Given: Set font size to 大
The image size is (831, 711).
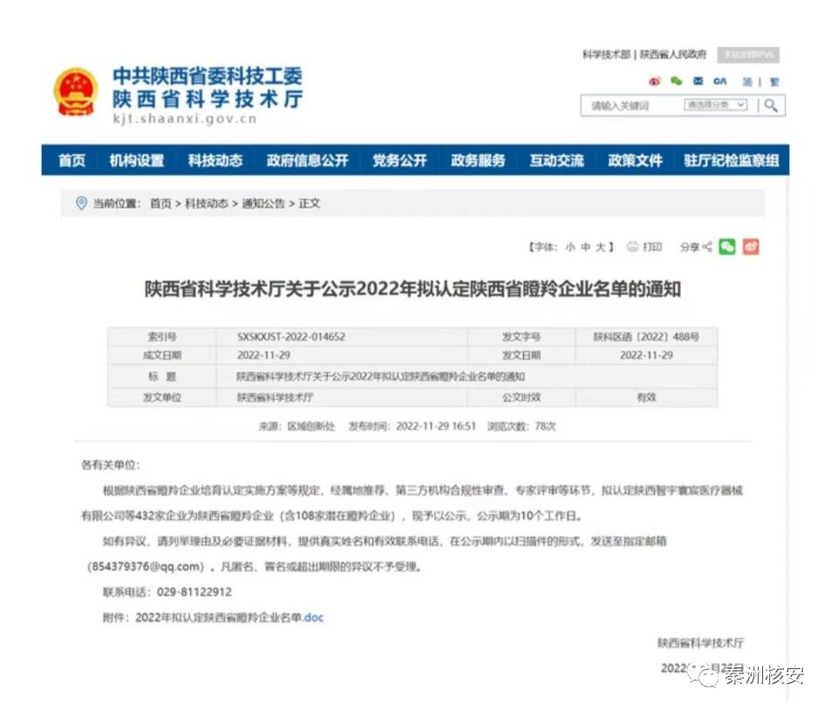Looking at the screenshot, I should click(x=601, y=247).
